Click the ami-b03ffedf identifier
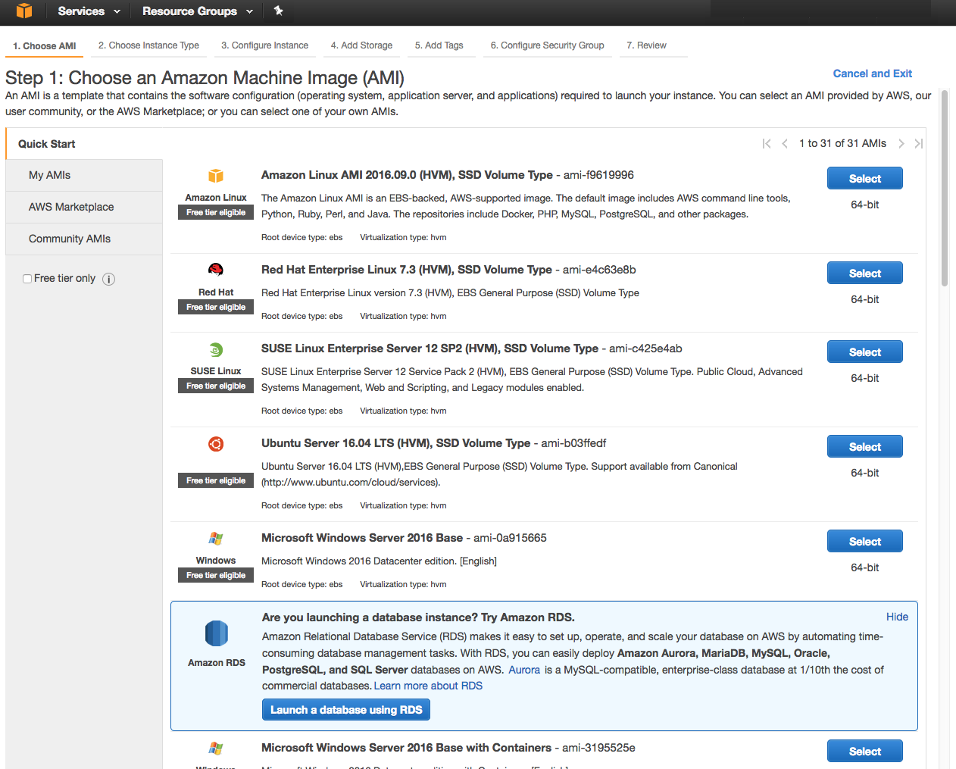 coord(573,443)
